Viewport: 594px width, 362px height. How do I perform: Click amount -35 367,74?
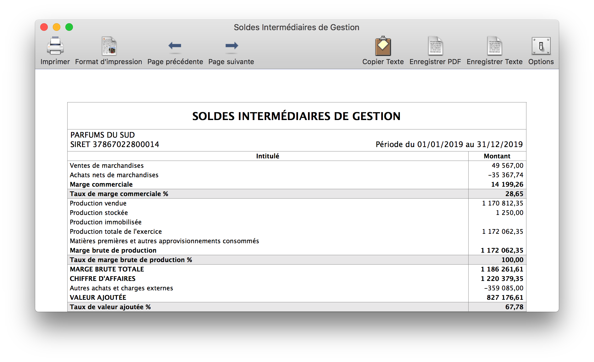(506, 175)
